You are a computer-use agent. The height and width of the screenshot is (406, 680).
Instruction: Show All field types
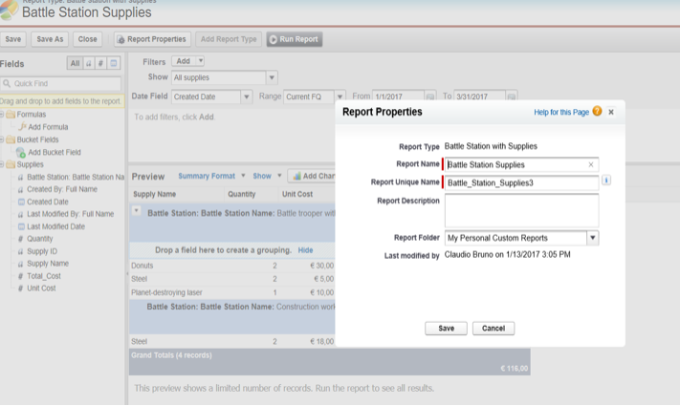75,63
